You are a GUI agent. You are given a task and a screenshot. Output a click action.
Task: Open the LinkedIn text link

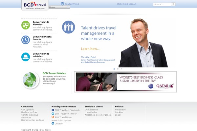pyautogui.click(x=59, y=123)
